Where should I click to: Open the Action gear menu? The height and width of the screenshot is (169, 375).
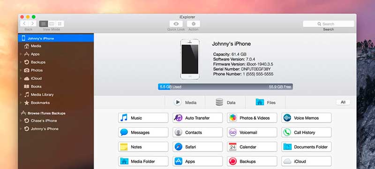point(194,23)
